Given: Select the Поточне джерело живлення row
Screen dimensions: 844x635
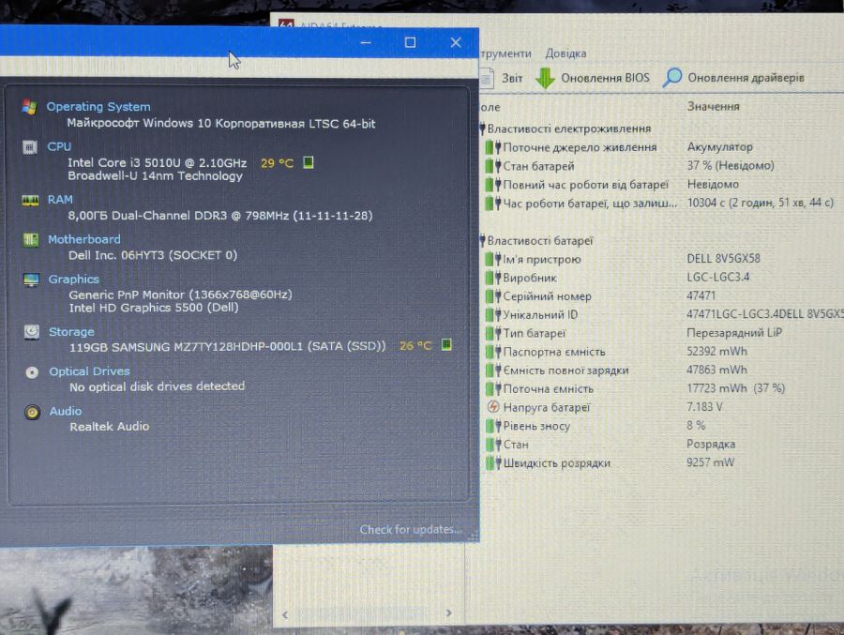Looking at the screenshot, I should [619, 147].
